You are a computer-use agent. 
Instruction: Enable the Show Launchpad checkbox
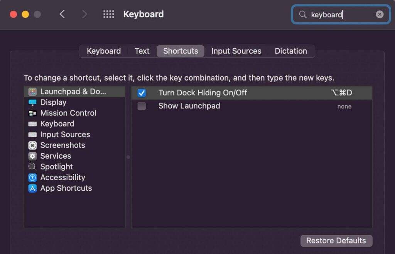142,106
